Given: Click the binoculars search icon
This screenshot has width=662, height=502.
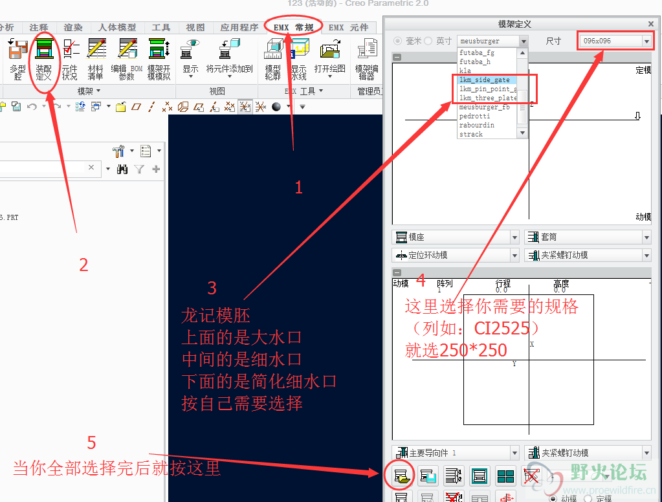Looking at the screenshot, I should 122,169.
